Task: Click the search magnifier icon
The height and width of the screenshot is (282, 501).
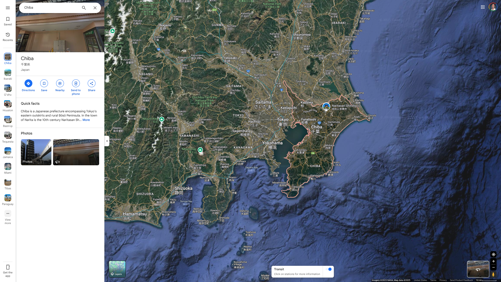Action: (84, 8)
